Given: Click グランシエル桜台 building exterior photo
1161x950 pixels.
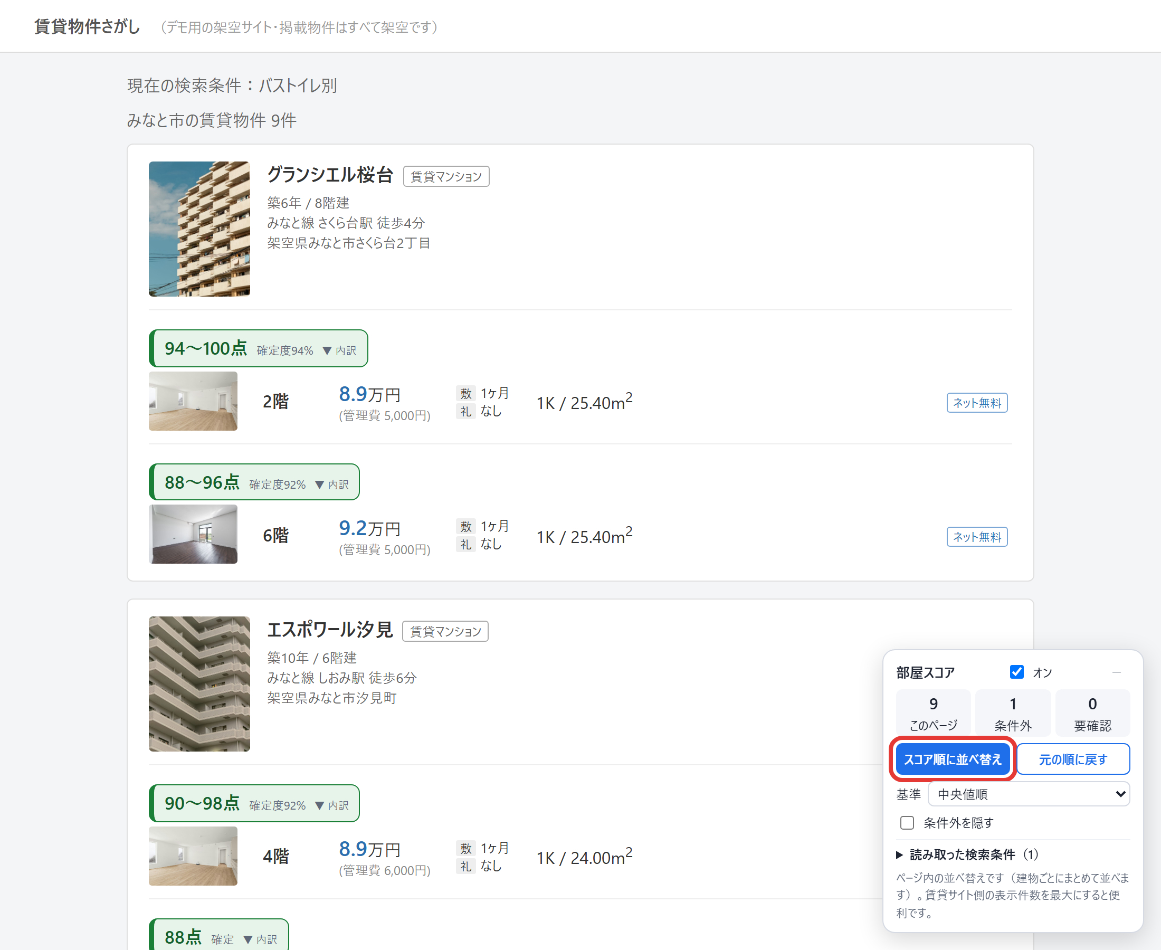Looking at the screenshot, I should pyautogui.click(x=199, y=229).
